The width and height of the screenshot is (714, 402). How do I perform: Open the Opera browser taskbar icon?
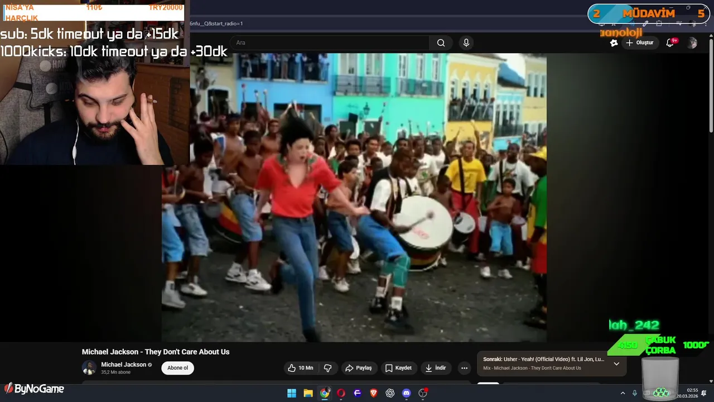pyautogui.click(x=341, y=393)
